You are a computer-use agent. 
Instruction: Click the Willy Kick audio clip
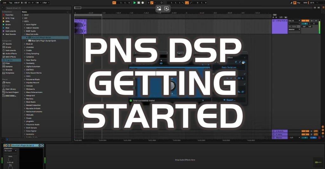click(80, 27)
